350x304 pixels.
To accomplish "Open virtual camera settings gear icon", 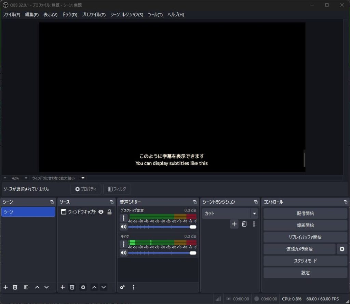I will [342, 249].
